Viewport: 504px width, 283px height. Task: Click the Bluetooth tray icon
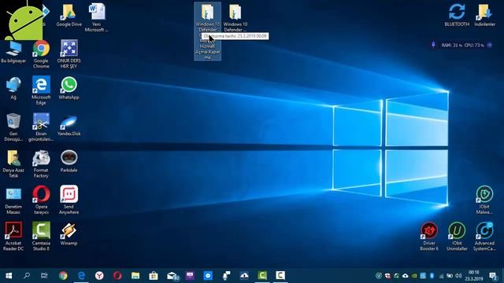pos(432,276)
